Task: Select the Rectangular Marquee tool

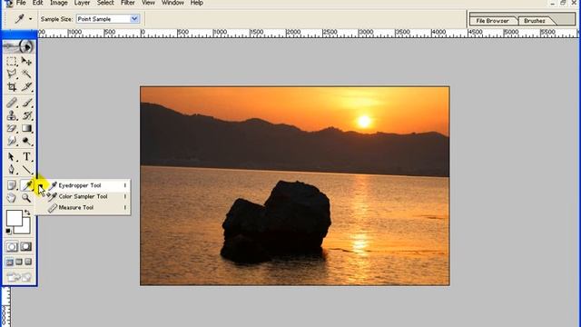Action: [x=12, y=61]
